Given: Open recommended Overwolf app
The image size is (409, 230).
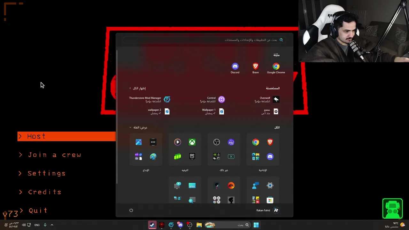Looking at the screenshot, I should 267,100.
